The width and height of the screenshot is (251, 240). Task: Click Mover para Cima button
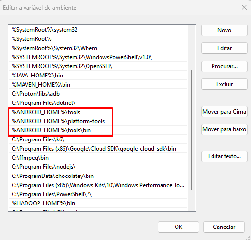(225, 112)
